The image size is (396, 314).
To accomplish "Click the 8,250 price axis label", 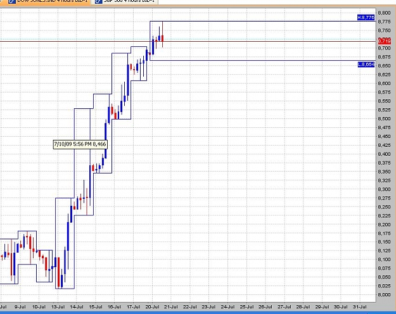I will [384, 207].
